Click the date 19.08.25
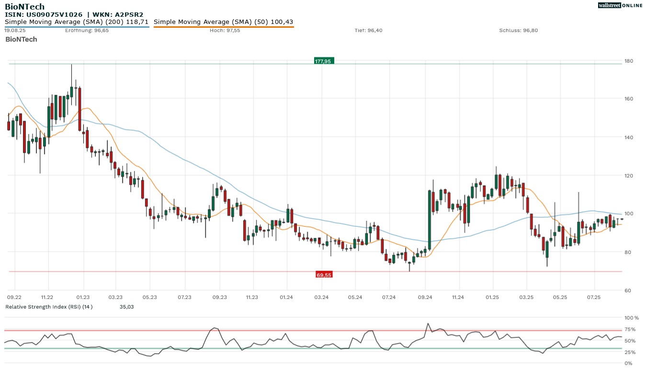 pos(15,30)
